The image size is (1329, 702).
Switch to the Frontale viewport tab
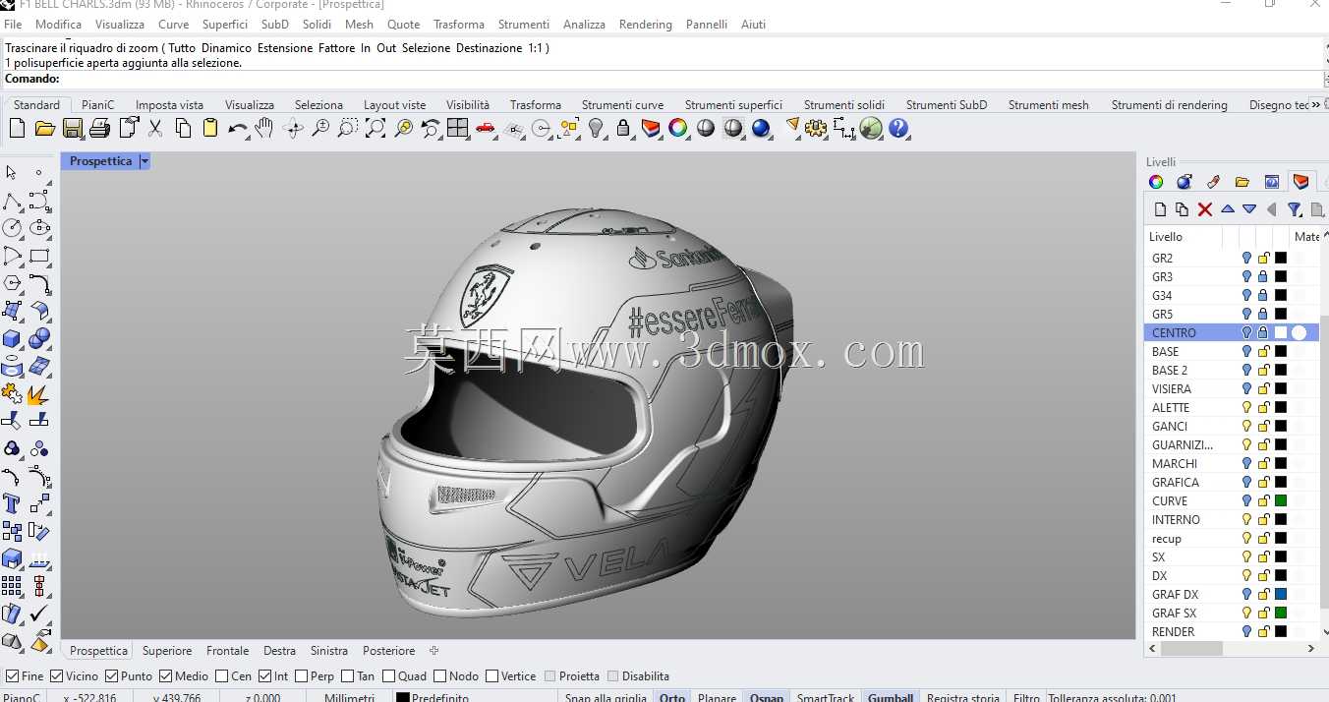tap(228, 650)
